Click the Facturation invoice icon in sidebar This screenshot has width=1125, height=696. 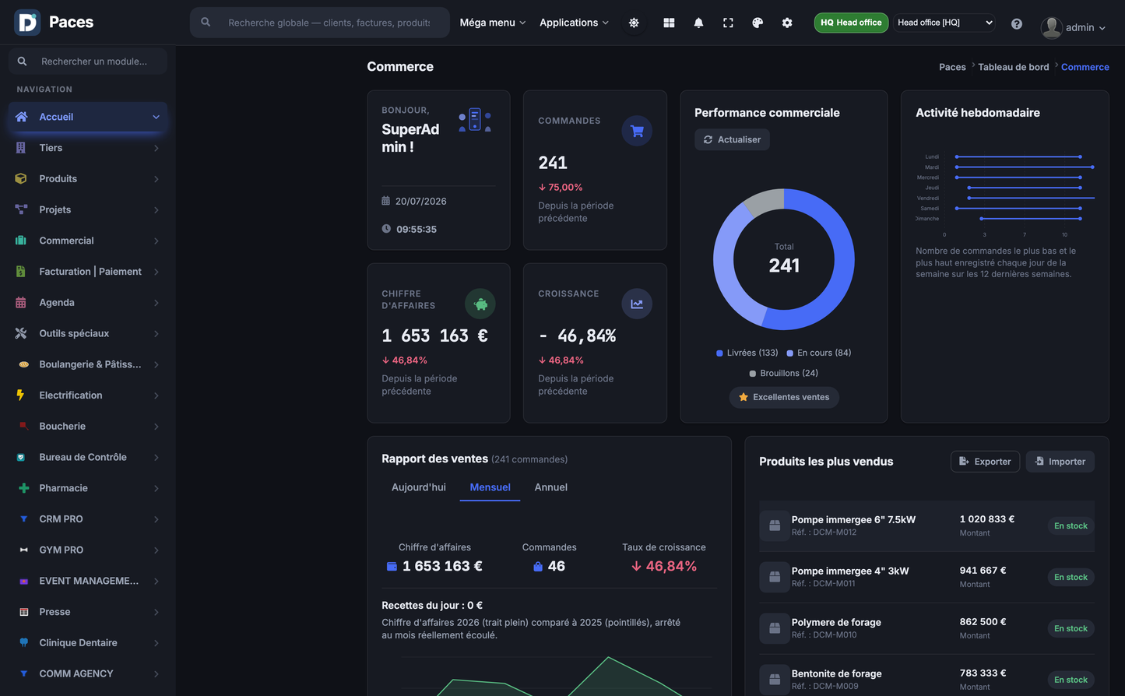(x=21, y=272)
